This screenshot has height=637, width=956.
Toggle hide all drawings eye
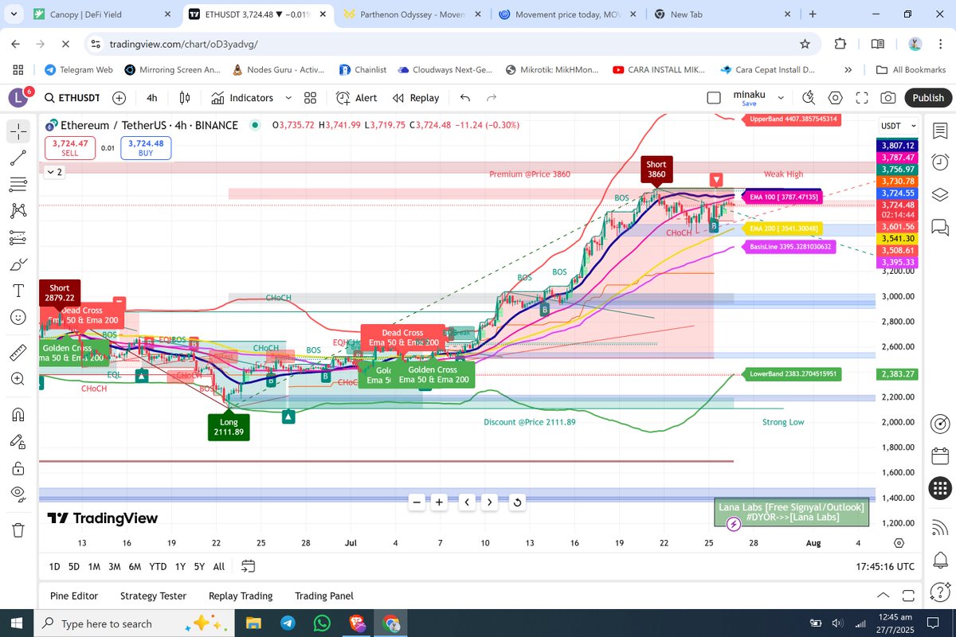pos(18,494)
